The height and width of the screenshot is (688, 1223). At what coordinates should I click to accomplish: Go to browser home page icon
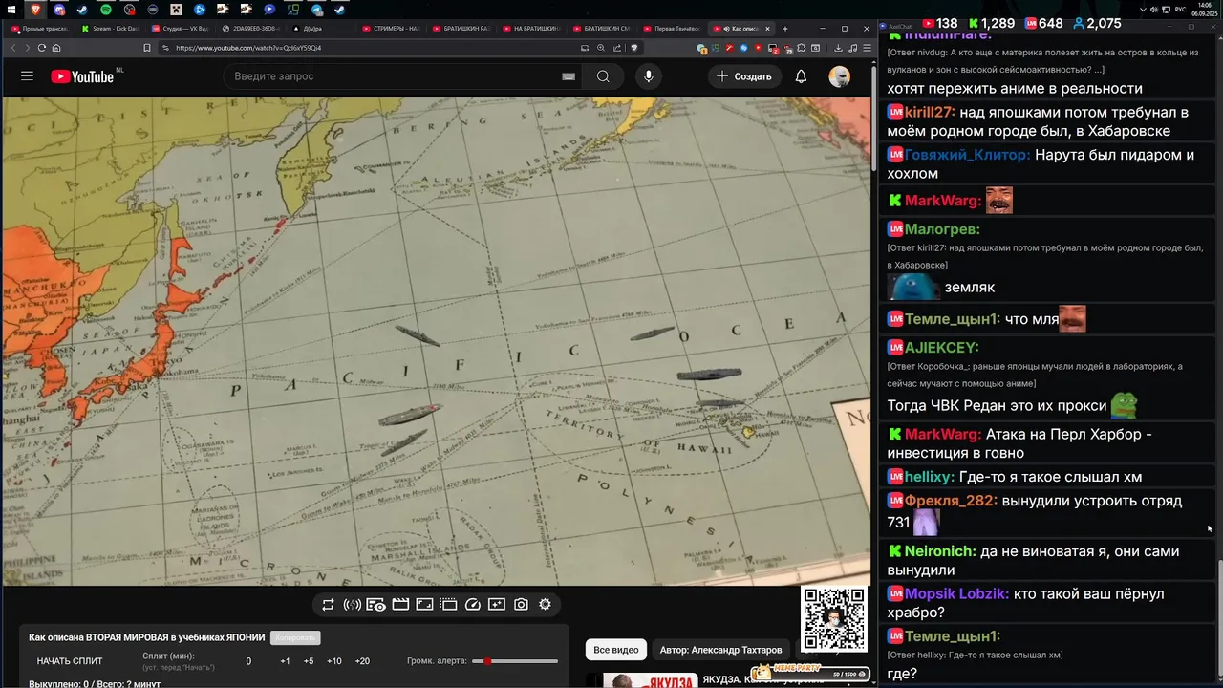(x=56, y=48)
